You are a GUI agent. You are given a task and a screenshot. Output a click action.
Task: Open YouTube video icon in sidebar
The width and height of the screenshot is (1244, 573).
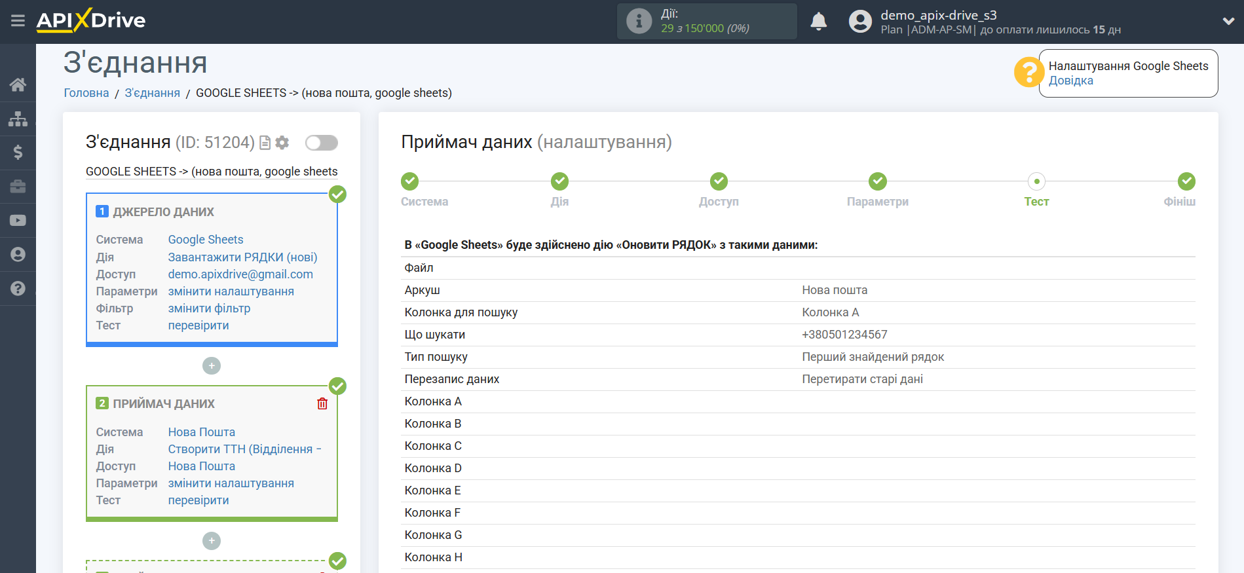tap(18, 221)
